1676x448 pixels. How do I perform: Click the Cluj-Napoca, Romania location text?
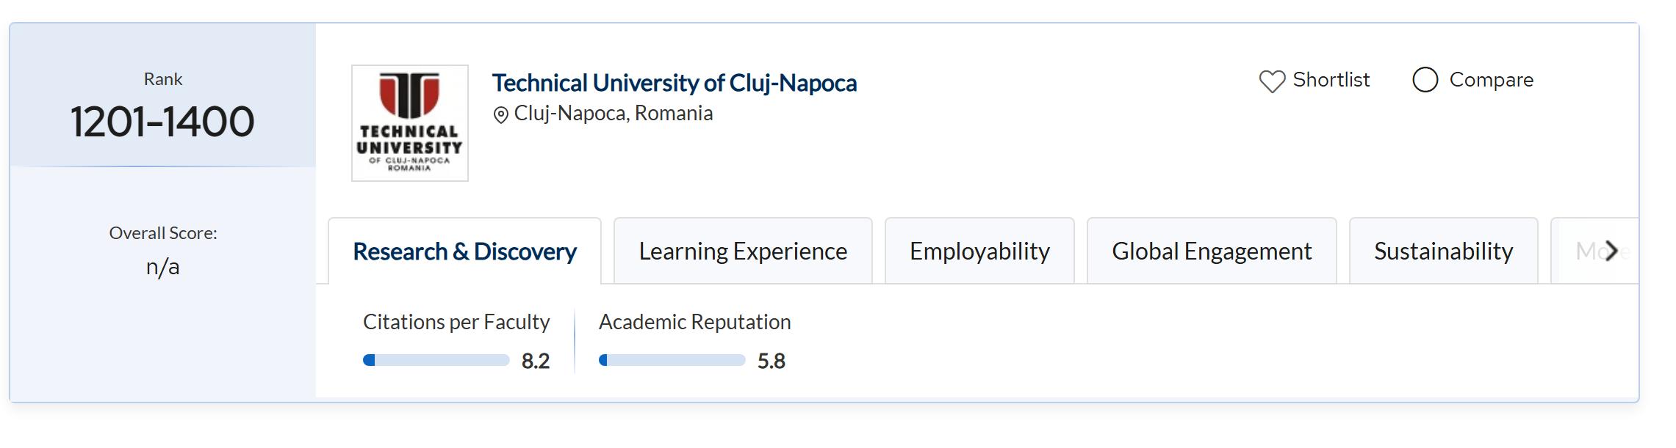pyautogui.click(x=613, y=114)
